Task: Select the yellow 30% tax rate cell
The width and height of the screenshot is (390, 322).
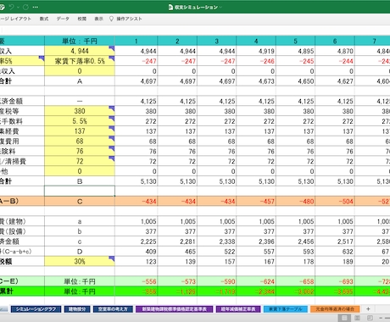Action: tap(80, 261)
